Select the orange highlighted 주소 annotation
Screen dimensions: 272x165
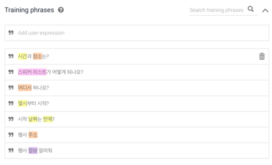(33, 135)
